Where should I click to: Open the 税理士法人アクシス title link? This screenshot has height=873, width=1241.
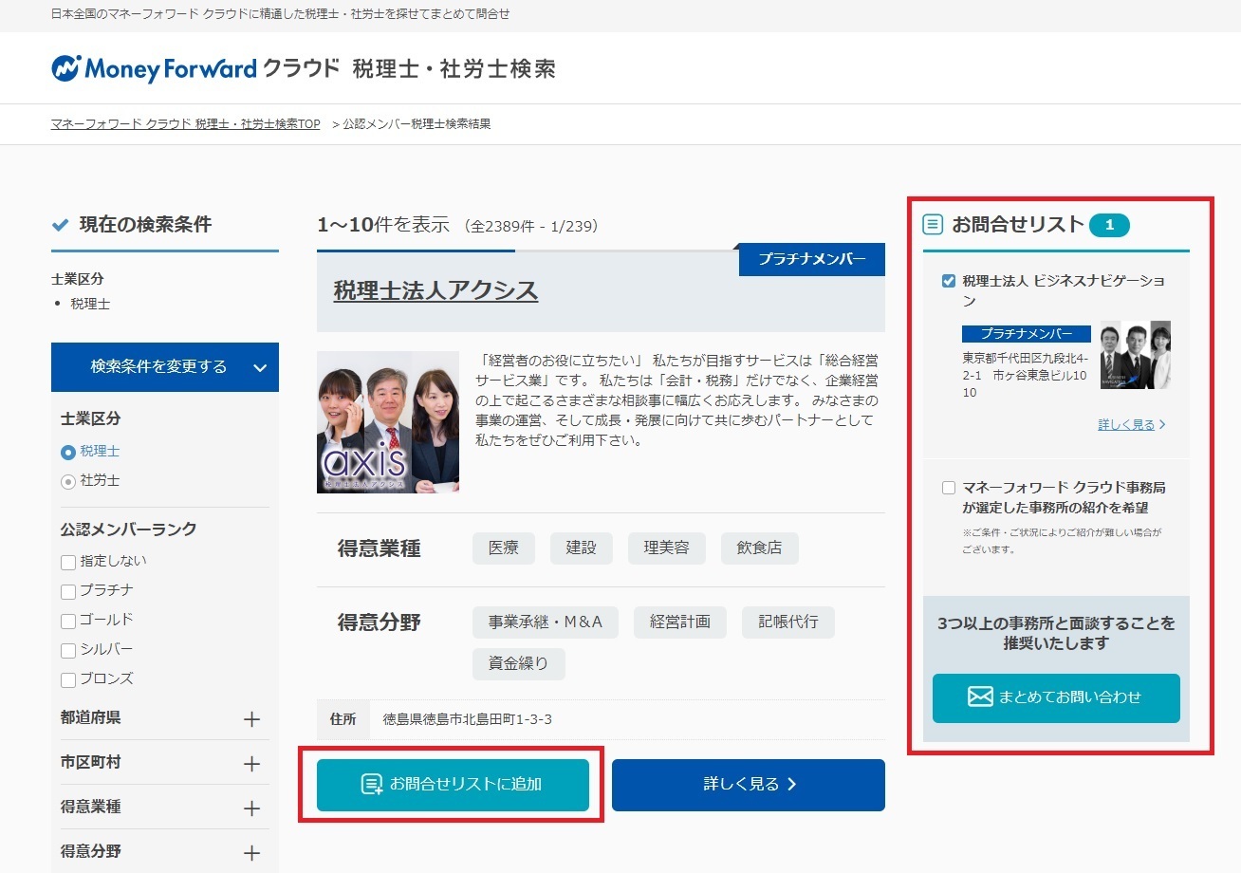[435, 291]
